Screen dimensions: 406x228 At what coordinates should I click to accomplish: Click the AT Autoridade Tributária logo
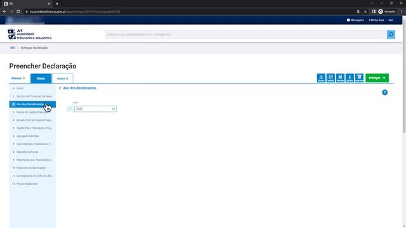pos(30,34)
